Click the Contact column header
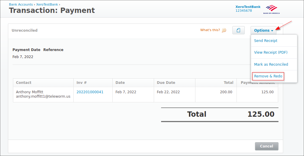The image size is (304, 156). click(24, 83)
